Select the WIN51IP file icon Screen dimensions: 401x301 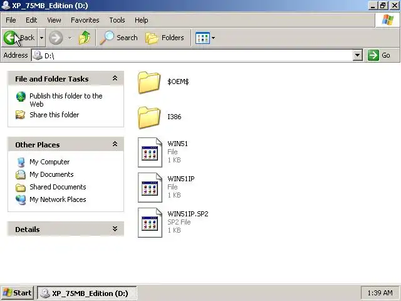pyautogui.click(x=150, y=187)
